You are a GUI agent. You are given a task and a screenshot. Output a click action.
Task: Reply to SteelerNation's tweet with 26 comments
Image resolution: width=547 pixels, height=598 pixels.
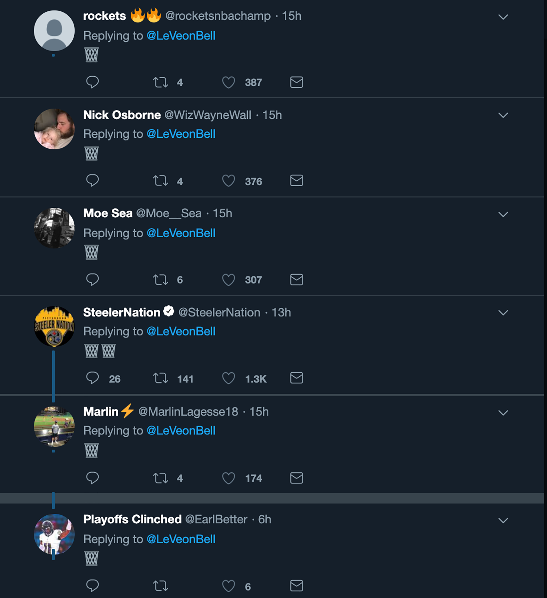92,378
